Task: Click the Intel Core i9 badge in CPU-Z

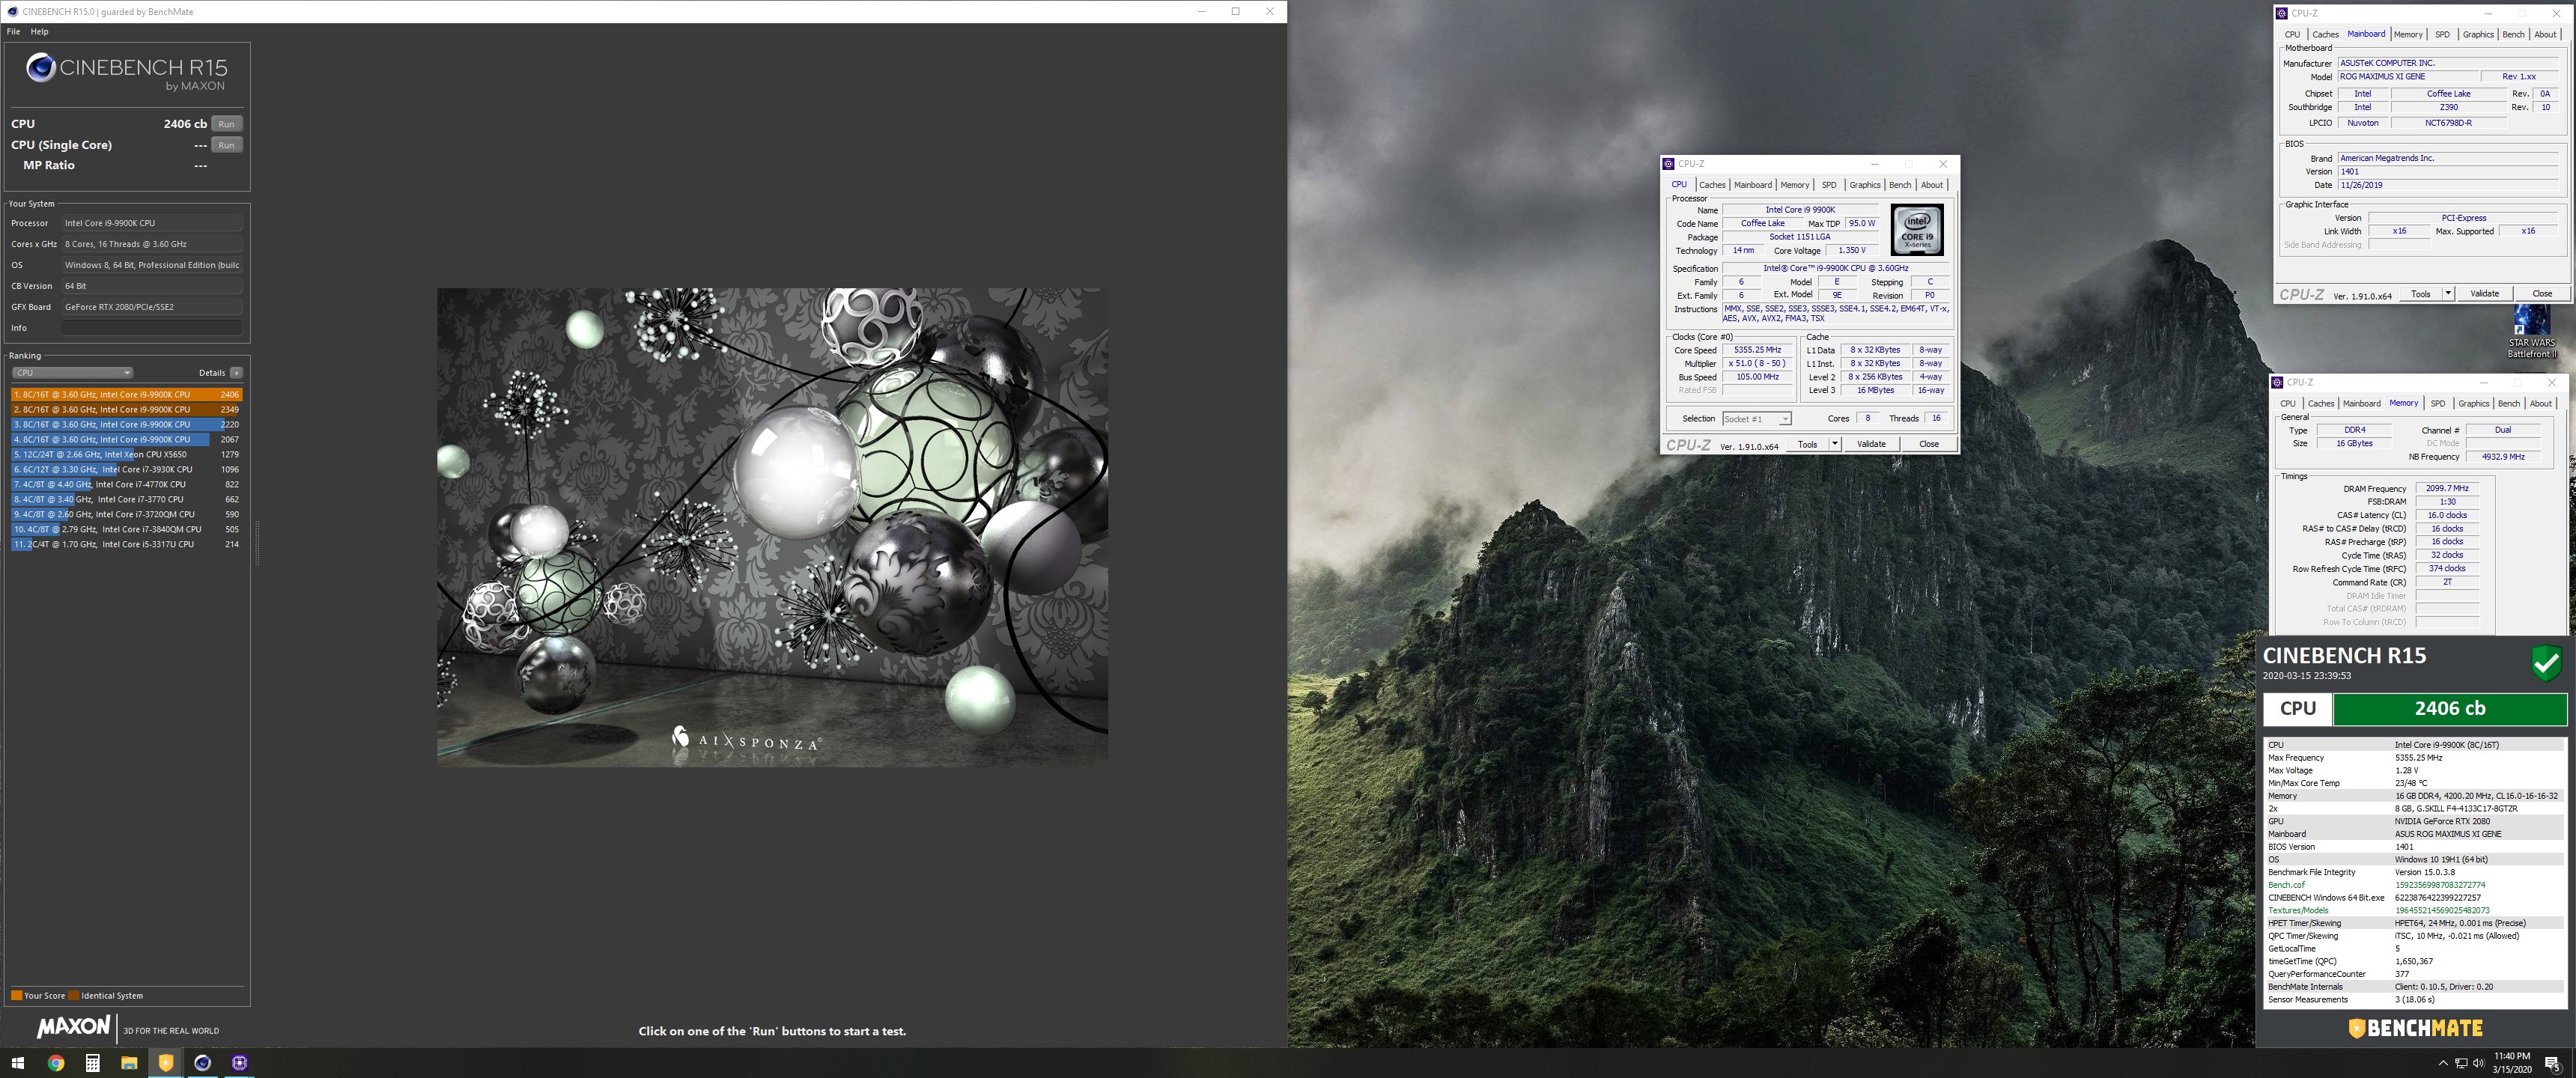Action: pos(1916,230)
